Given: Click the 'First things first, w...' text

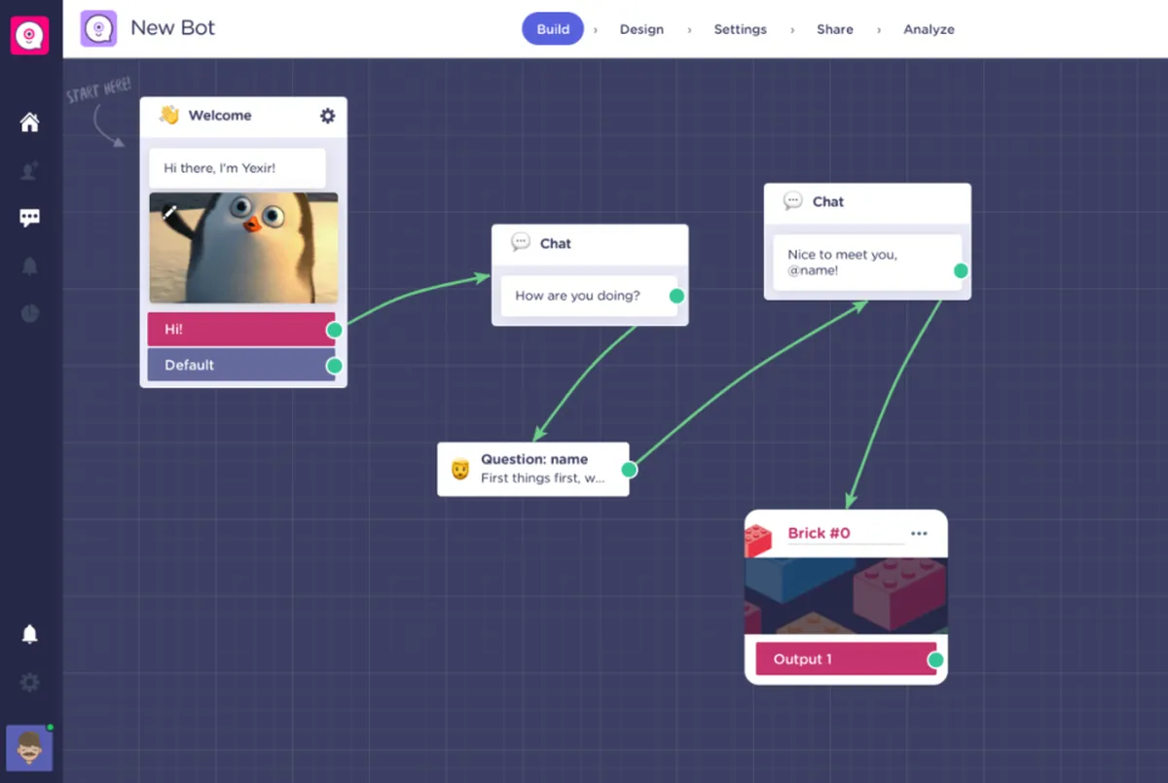Looking at the screenshot, I should 543,478.
